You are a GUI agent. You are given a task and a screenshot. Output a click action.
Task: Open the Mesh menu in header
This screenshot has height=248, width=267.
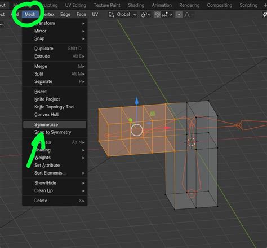point(30,15)
